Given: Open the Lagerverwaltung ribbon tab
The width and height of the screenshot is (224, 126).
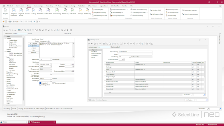Looking at the screenshot, I should click(x=70, y=6).
